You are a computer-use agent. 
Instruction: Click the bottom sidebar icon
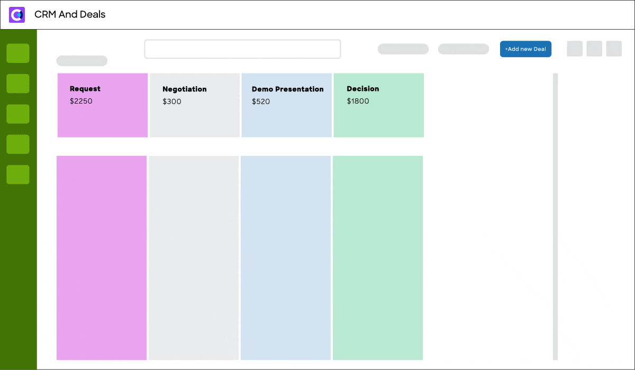pyautogui.click(x=17, y=174)
